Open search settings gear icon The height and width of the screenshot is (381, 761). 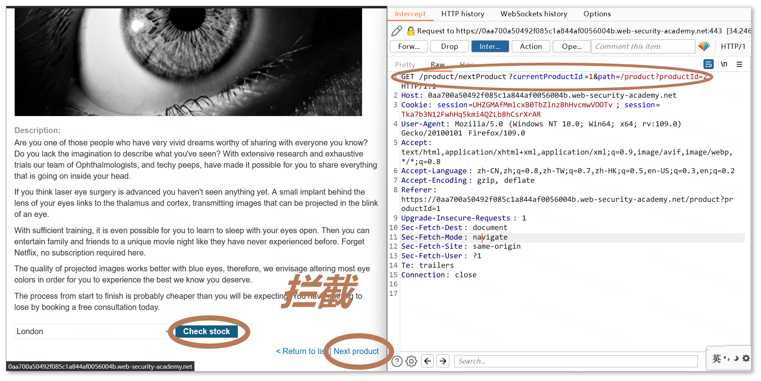pyautogui.click(x=412, y=361)
